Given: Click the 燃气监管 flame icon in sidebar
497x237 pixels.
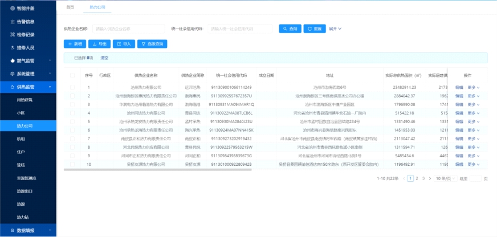Looking at the screenshot, I should coord(13,60).
